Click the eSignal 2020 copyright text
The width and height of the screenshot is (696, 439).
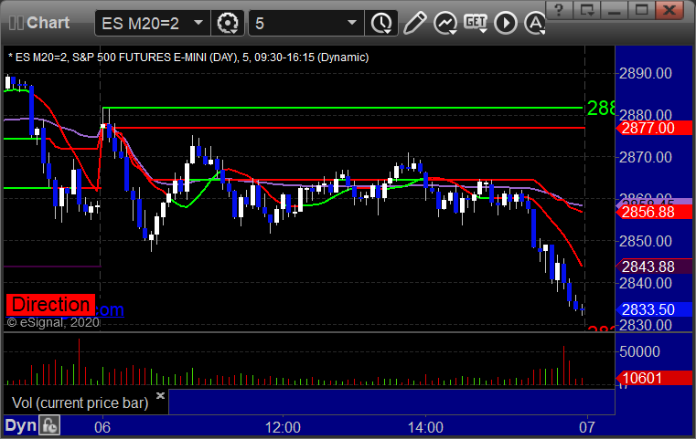pos(53,322)
